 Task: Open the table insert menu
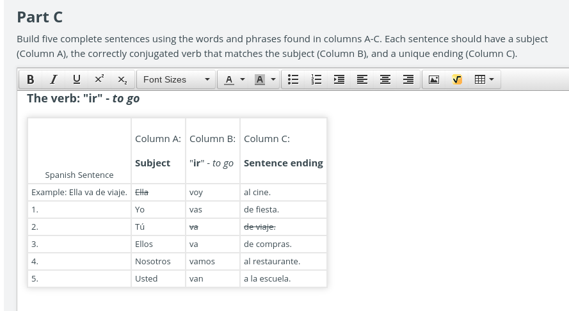(484, 79)
